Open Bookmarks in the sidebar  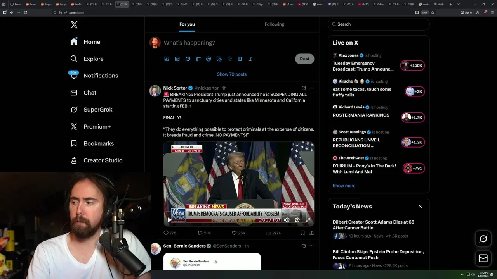coord(92,143)
